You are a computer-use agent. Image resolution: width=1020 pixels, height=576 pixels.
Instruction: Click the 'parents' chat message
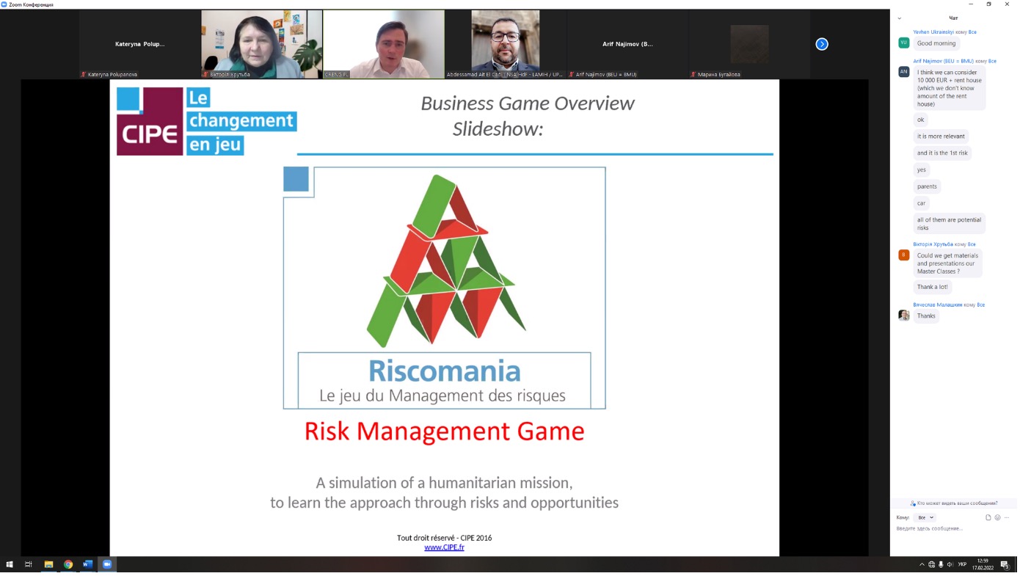[x=927, y=186]
